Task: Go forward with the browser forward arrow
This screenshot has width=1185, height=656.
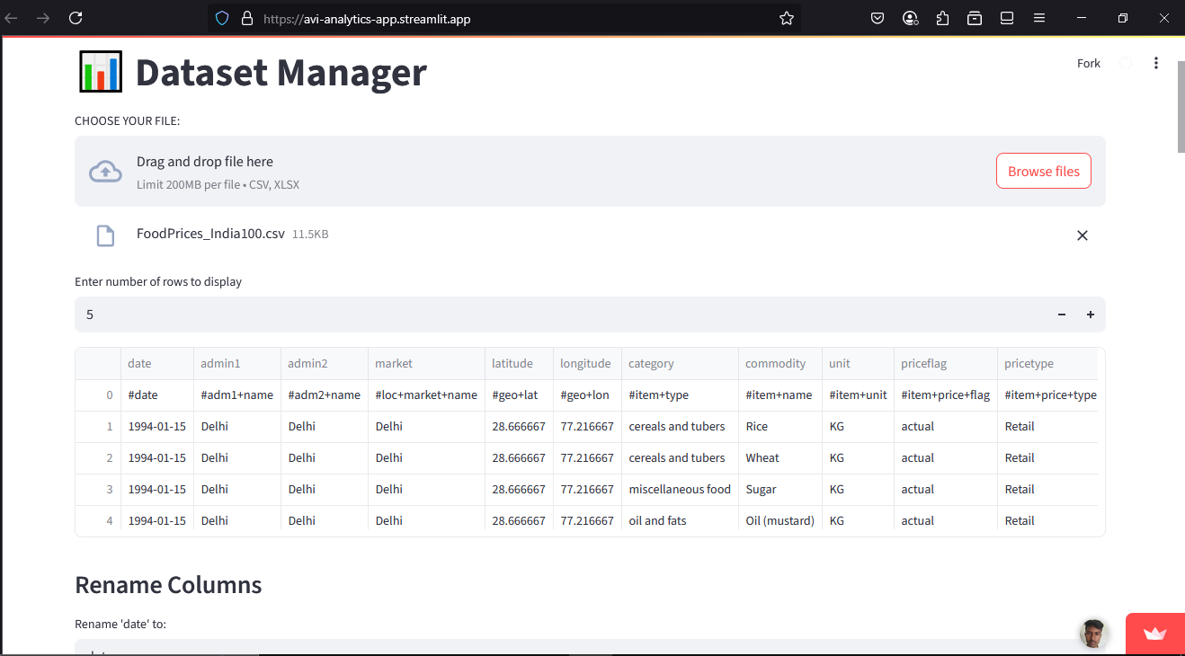Action: (x=42, y=18)
